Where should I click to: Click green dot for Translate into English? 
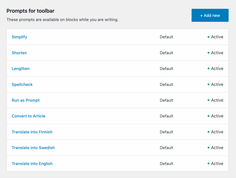click(209, 164)
